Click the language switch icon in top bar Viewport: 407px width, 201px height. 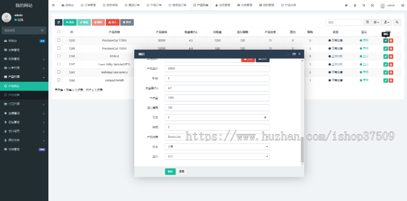(x=364, y=5)
